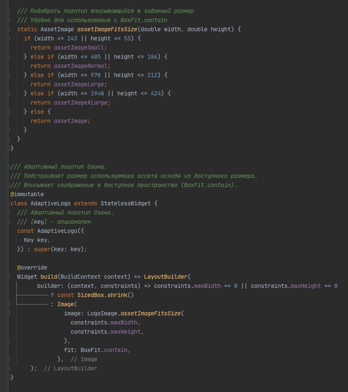Fold doc comment starting 'Подобрать логотип вписывающийся'
Viewport: 348px width, 392px height.
click(8, 11)
